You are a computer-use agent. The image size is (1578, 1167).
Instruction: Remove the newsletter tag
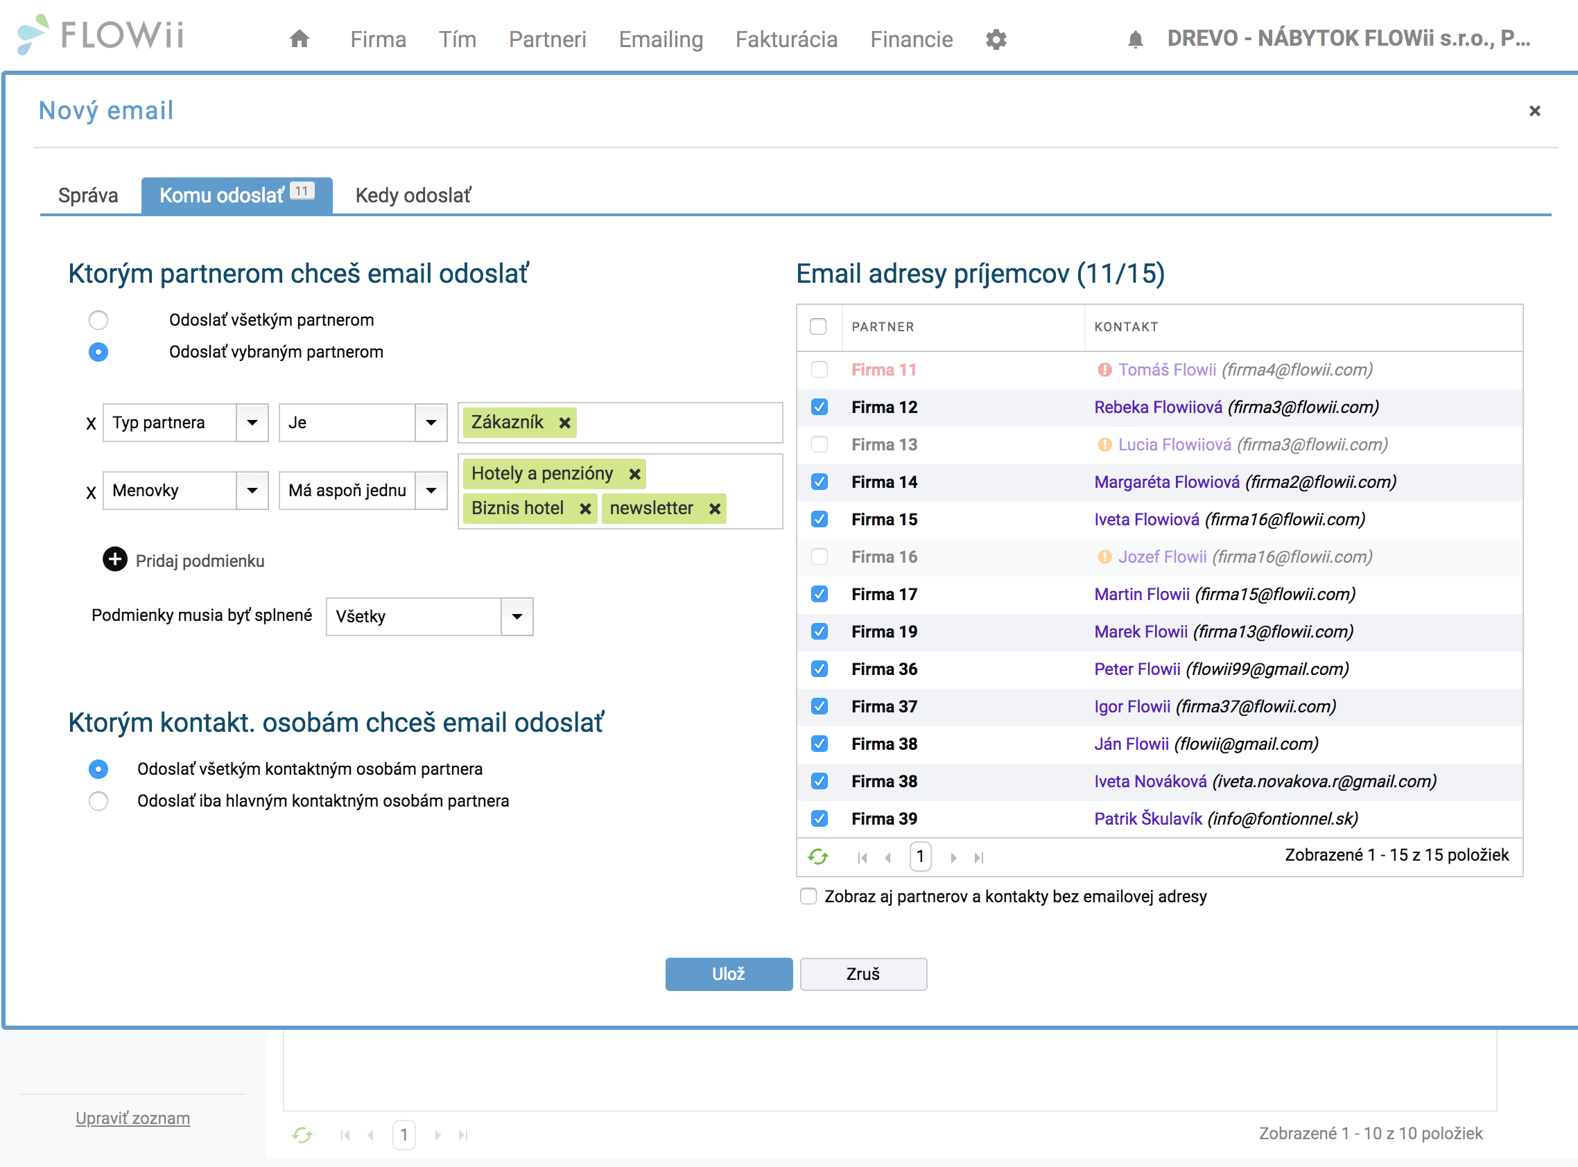[x=714, y=509]
